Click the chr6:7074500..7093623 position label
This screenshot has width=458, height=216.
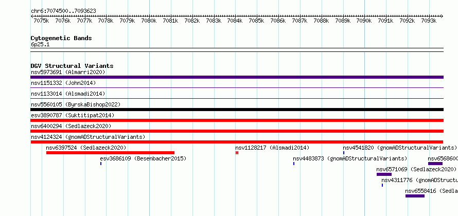coord(63,11)
